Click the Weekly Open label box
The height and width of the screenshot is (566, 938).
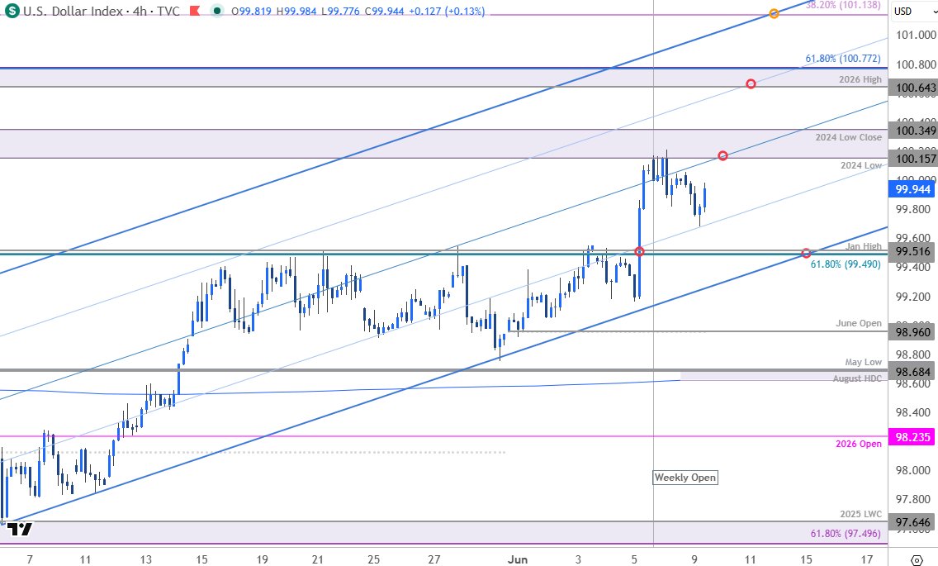point(685,478)
